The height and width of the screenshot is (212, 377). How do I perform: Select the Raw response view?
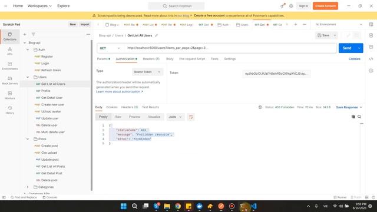[x=118, y=117]
